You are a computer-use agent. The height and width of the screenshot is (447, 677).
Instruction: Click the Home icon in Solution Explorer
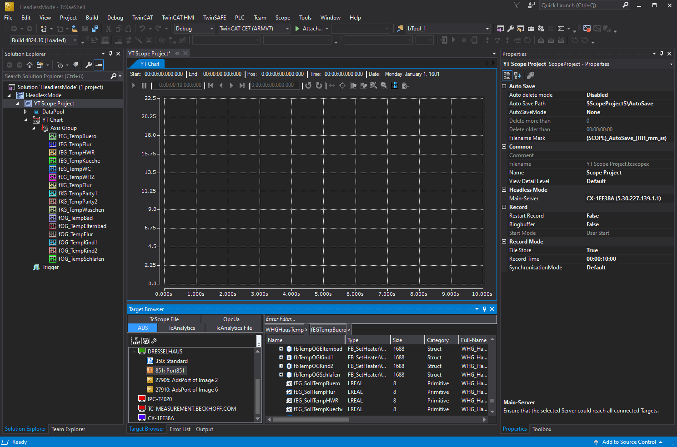30,65
